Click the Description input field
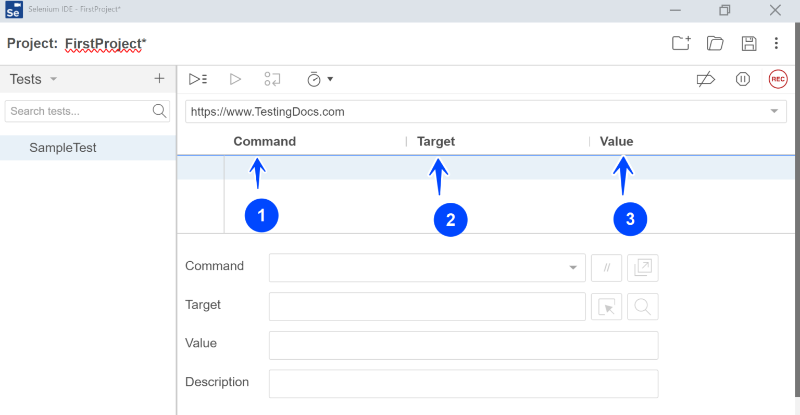The image size is (800, 415). 463,384
